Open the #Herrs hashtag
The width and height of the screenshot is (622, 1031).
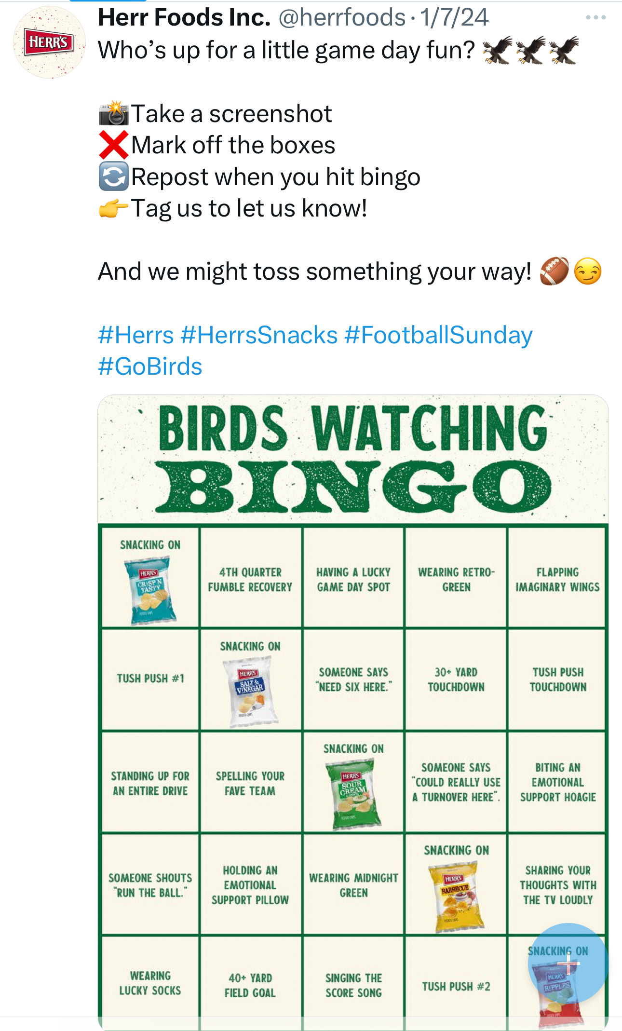(135, 335)
